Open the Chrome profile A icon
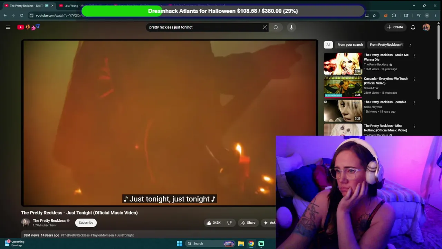The width and height of the screenshot is (442, 249). pyautogui.click(x=427, y=15)
